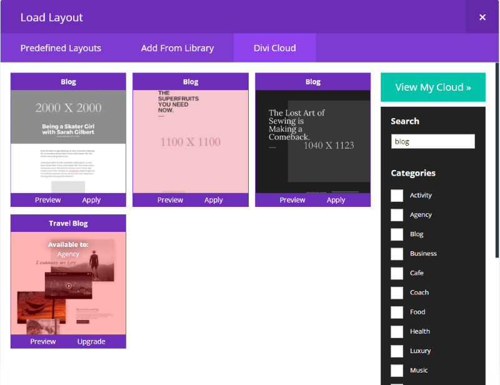Apply the Superfruits pink blog layout
Screen dimensions: 500x385
214,200
